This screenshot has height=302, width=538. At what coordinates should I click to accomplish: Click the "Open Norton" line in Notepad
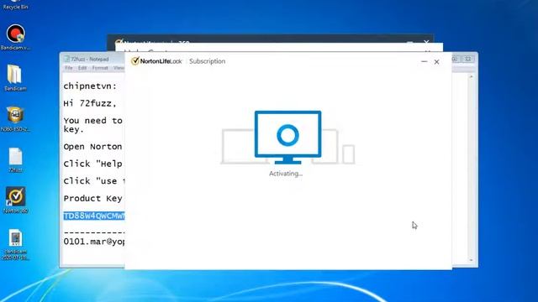tap(92, 147)
